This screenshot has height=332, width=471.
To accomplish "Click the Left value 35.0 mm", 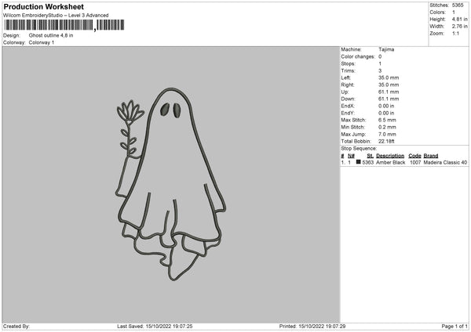I will click(x=389, y=78).
